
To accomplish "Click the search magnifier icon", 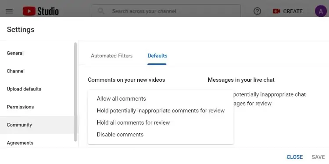I will click(101, 11).
